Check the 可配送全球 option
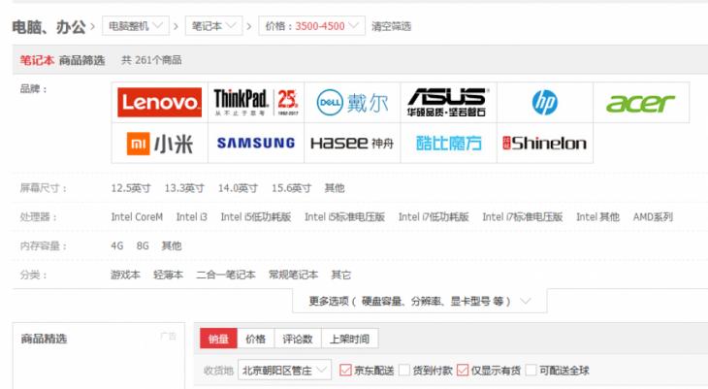Image resolution: width=708 pixels, height=389 pixels. point(531,370)
